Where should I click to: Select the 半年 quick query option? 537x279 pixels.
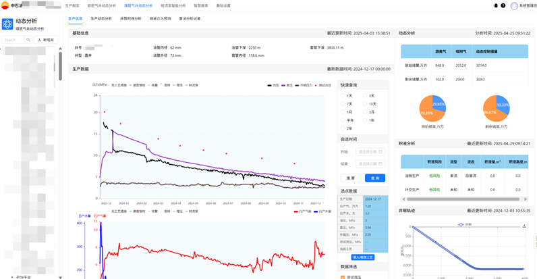pos(347,120)
